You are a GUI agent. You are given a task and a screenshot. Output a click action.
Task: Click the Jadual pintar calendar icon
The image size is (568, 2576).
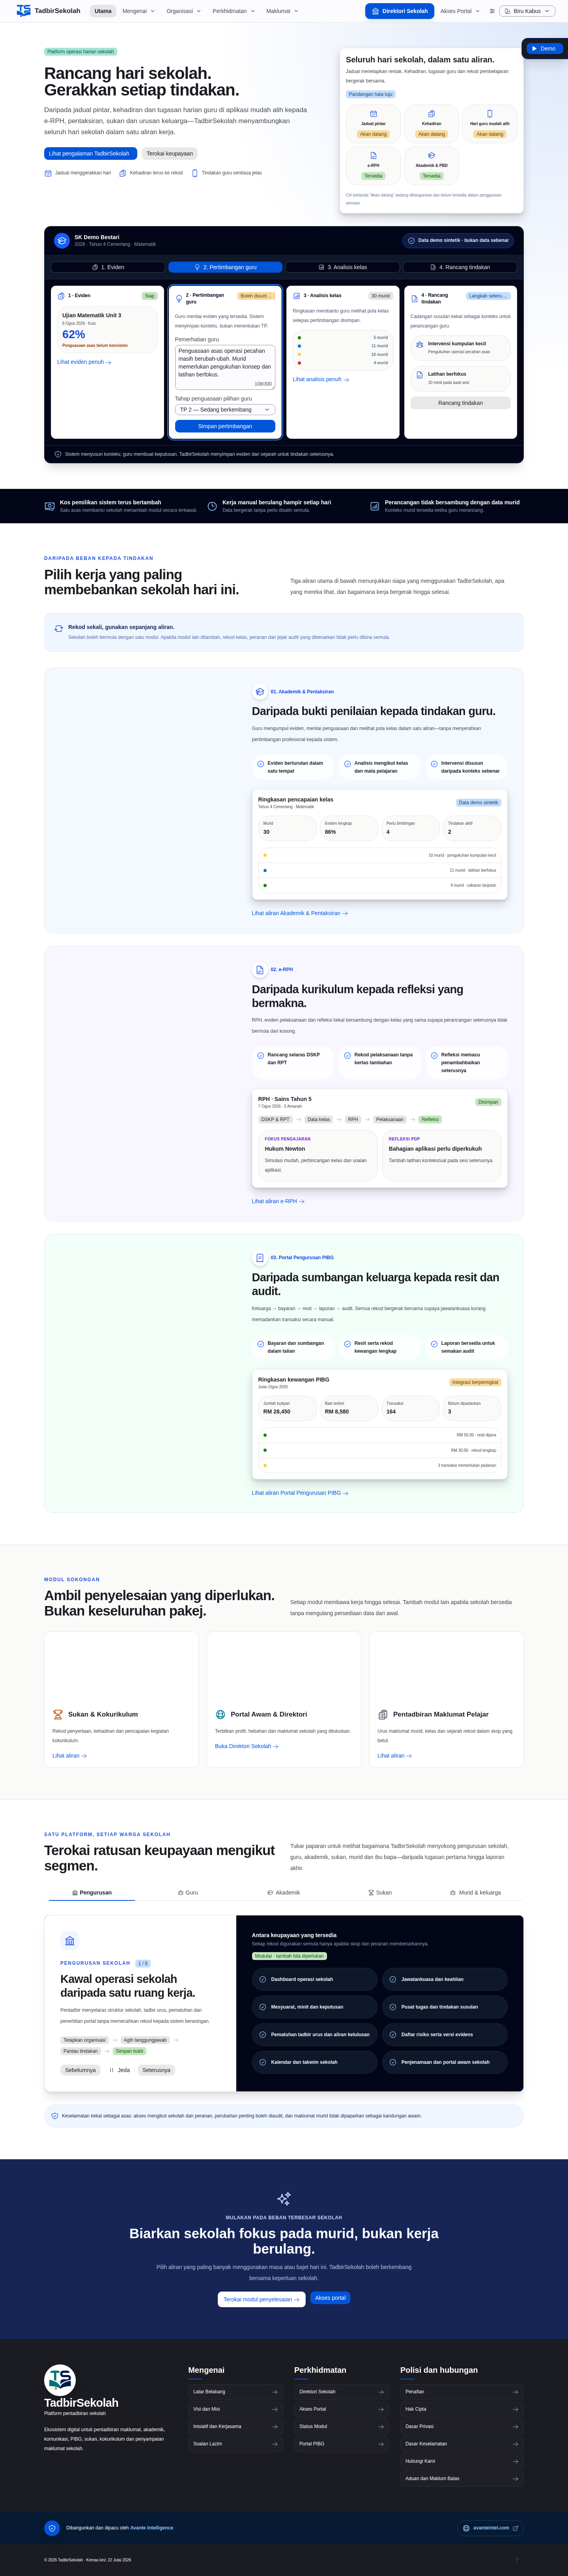click(x=373, y=114)
